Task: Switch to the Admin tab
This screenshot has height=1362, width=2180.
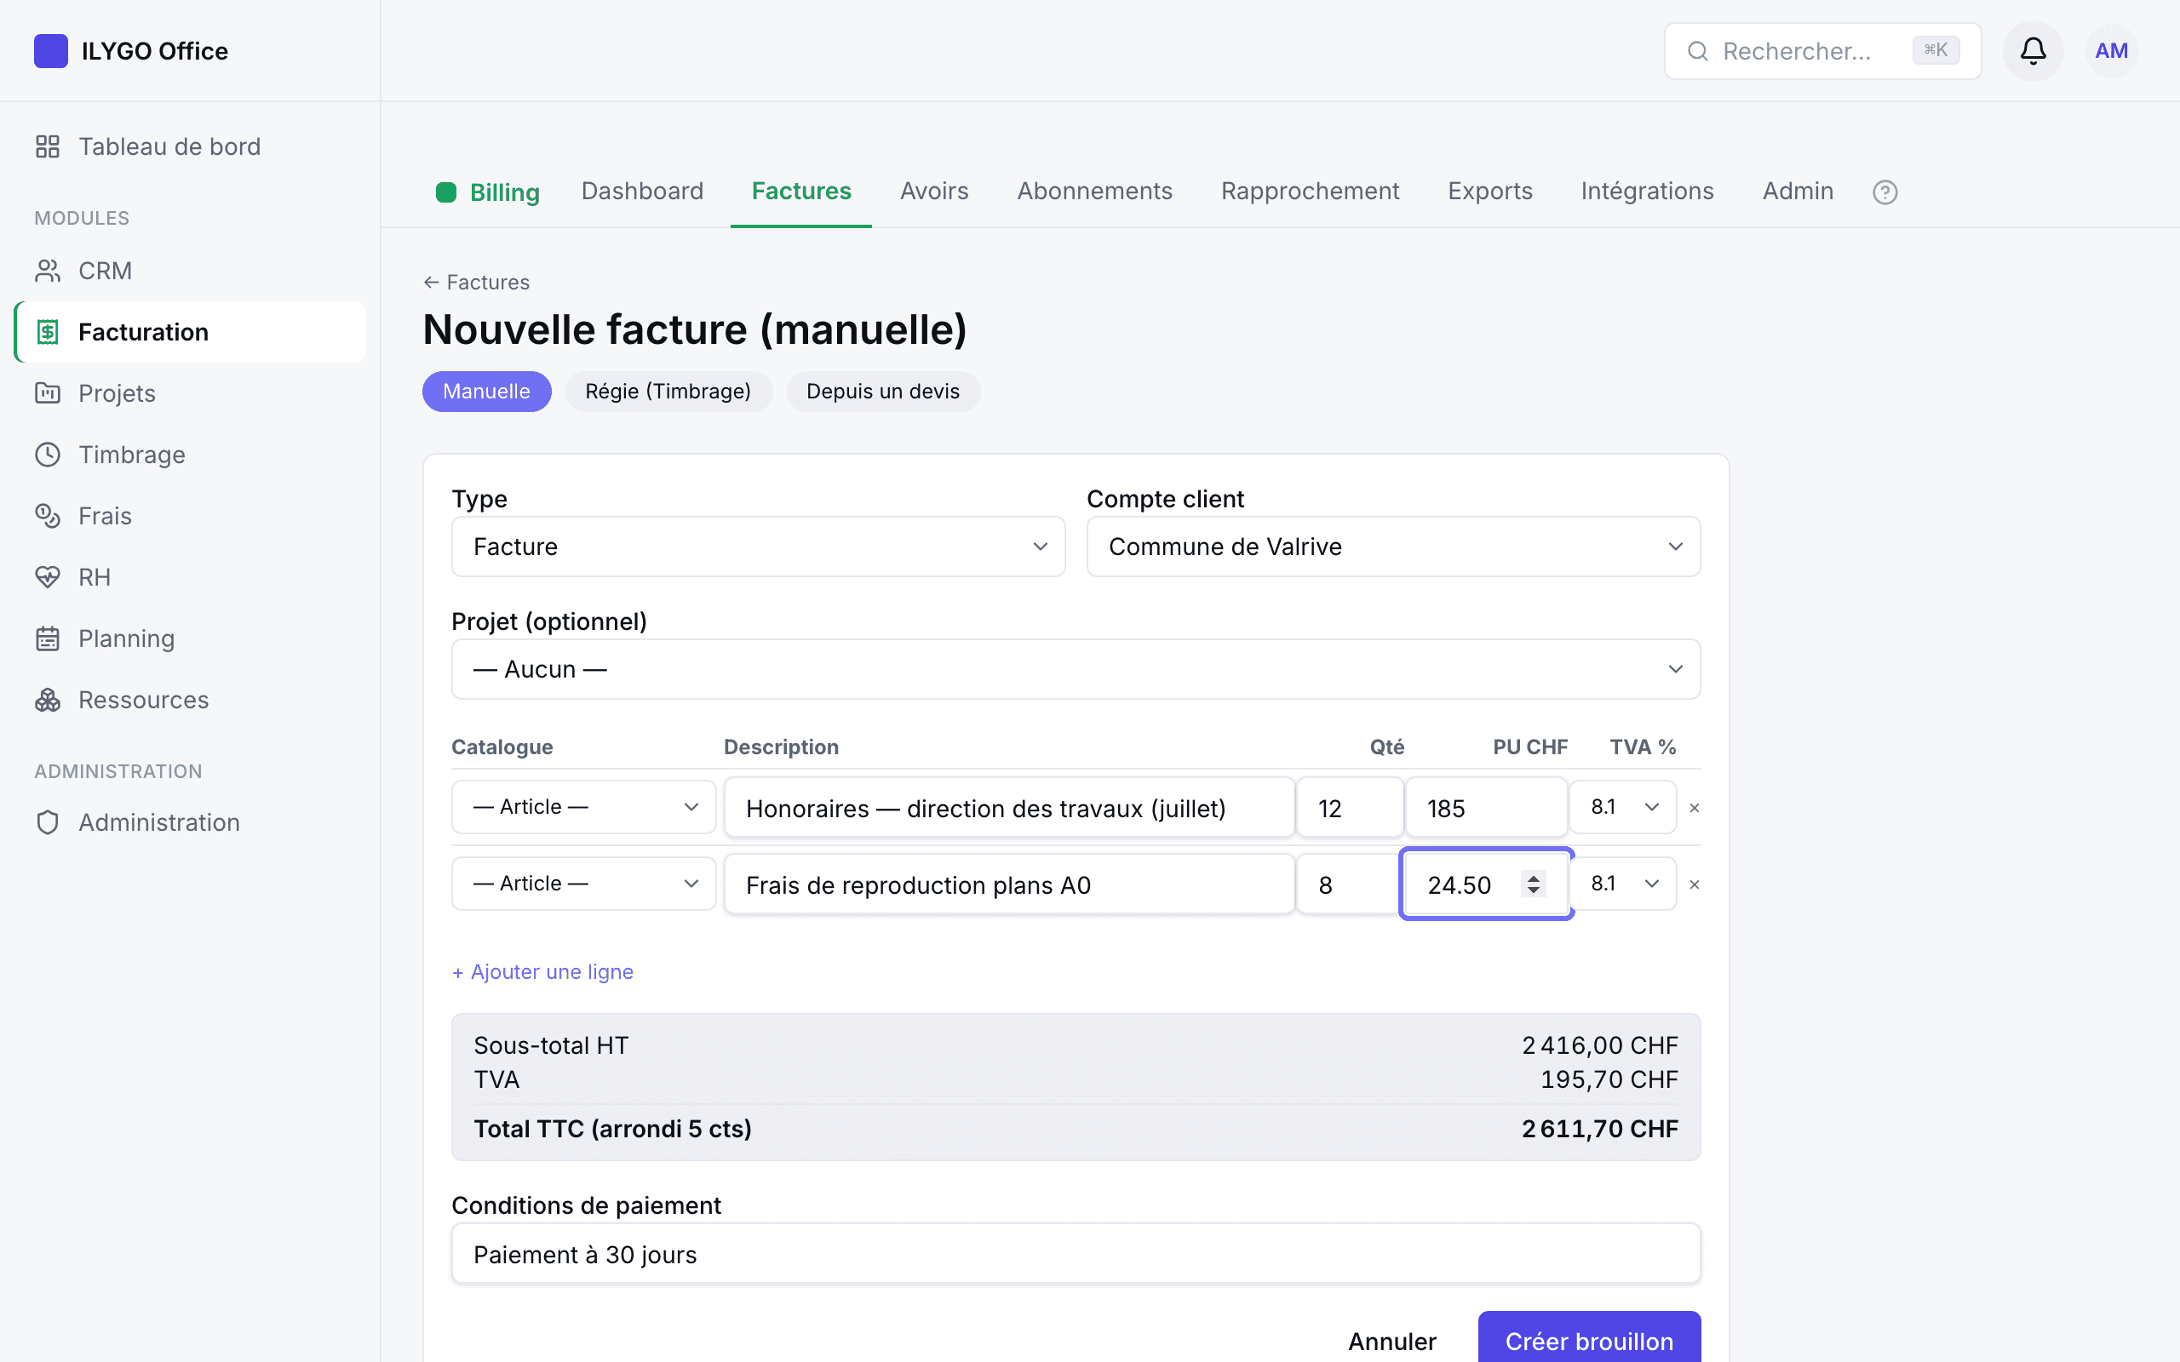Action: click(x=1797, y=191)
